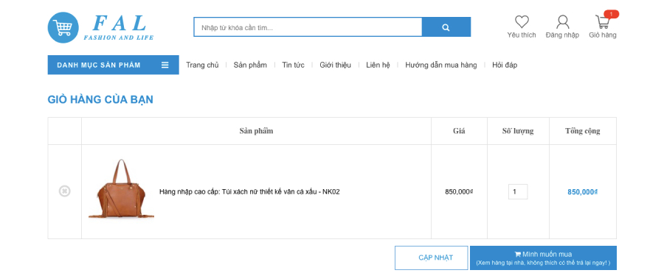Remove the handbag item from cart
The width and height of the screenshot is (664, 273).
[x=64, y=191]
